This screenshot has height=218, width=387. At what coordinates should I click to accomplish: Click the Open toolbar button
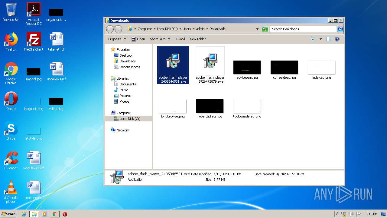point(138,39)
